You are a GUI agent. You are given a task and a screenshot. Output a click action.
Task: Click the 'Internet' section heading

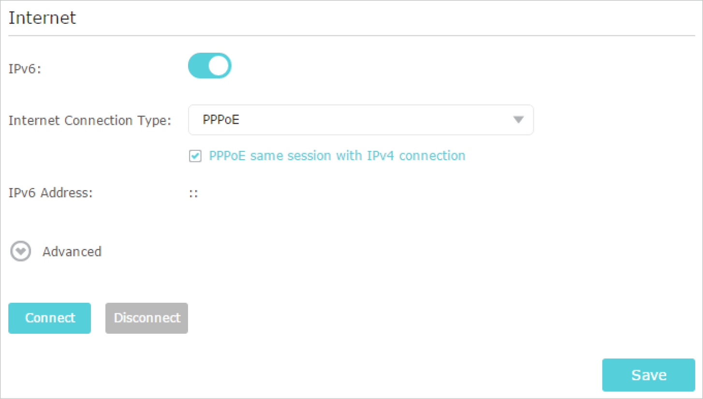[43, 18]
